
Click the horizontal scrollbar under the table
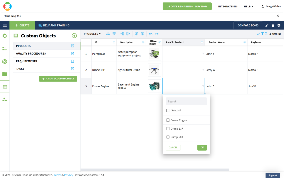coord(155,170)
